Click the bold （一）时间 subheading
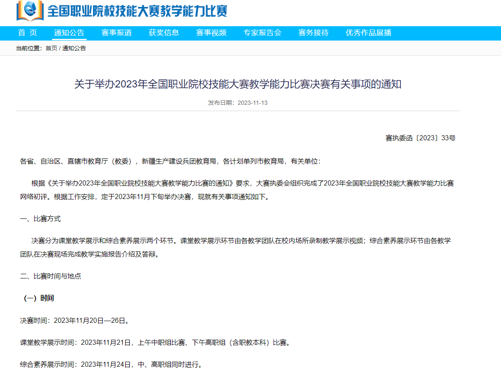The image size is (501, 368). pyautogui.click(x=38, y=298)
